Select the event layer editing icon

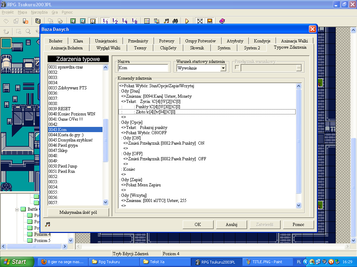(93, 21)
